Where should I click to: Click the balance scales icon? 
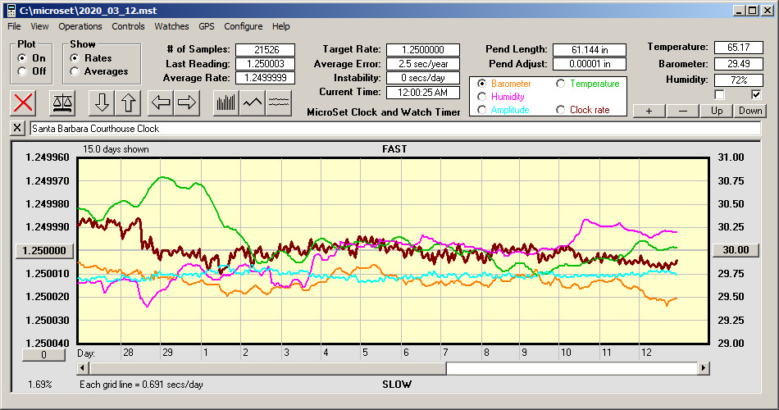click(x=62, y=102)
